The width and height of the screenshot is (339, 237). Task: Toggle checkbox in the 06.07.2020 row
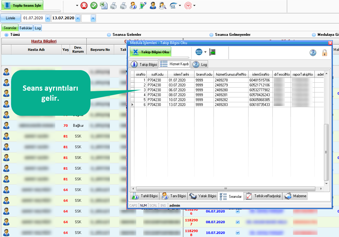238,211
